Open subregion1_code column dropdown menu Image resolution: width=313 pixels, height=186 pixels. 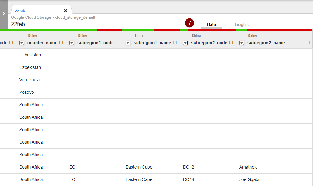tap(72, 43)
